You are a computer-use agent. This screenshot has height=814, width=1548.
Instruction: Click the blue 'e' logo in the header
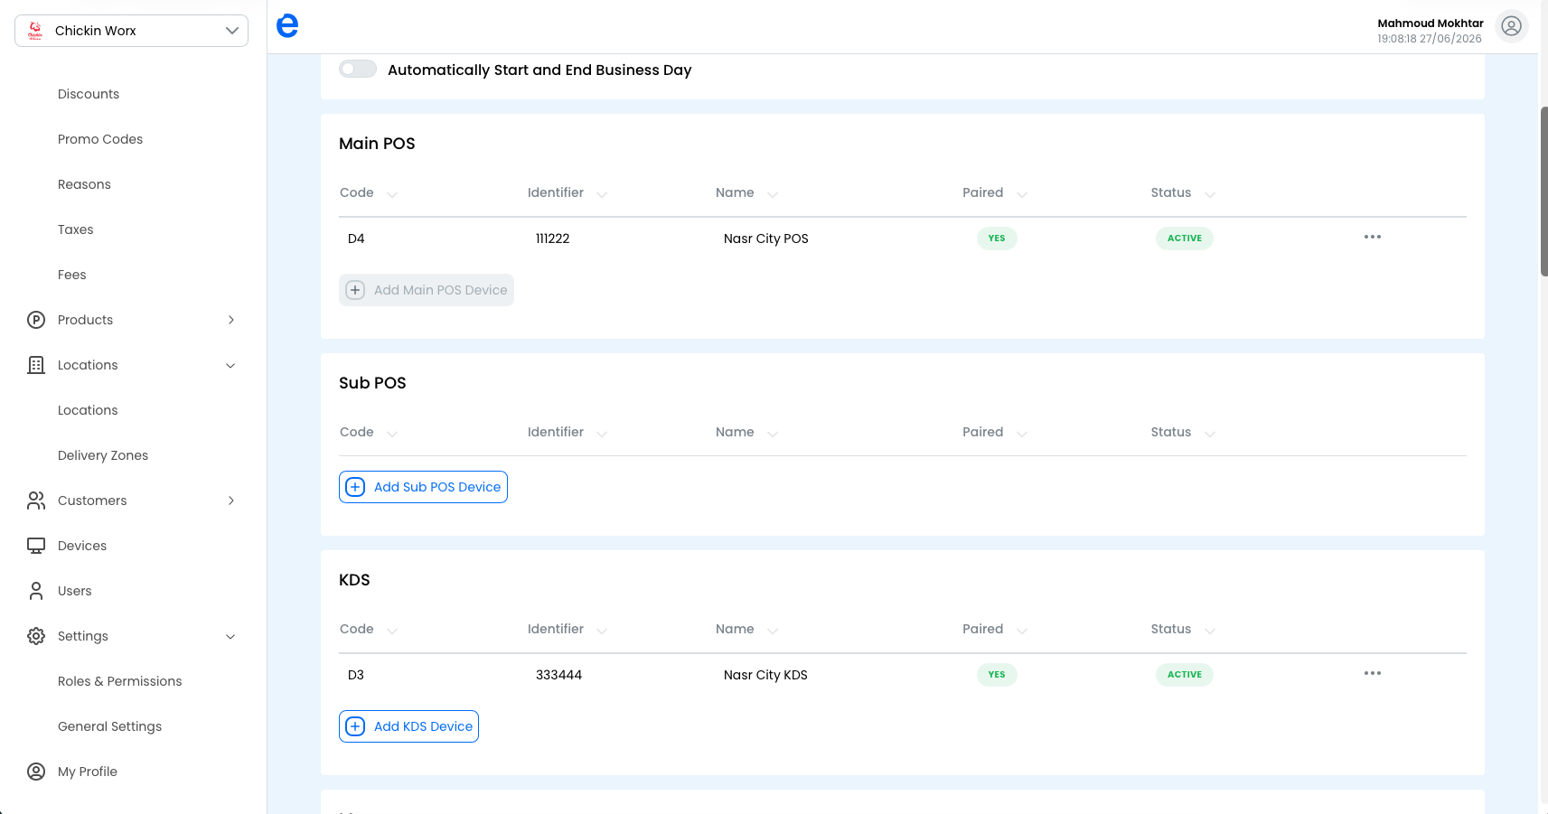[287, 26]
